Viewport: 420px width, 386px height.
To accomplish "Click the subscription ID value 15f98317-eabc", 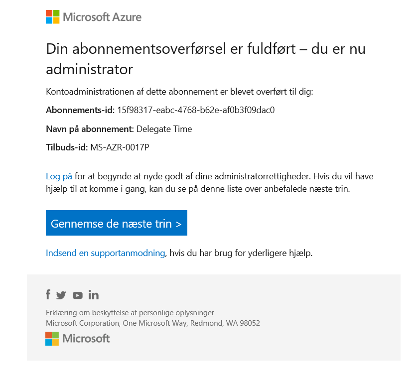I will pos(196,110).
